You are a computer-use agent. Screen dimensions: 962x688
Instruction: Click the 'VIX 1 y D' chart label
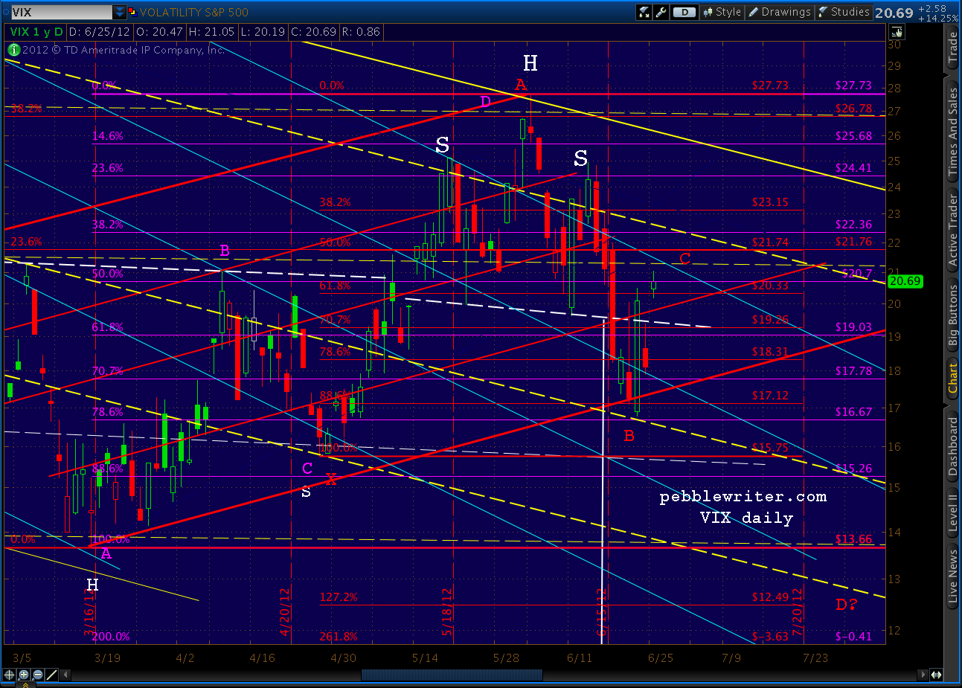pos(36,32)
